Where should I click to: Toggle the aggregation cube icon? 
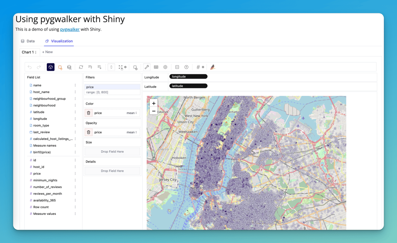pyautogui.click(x=51, y=67)
